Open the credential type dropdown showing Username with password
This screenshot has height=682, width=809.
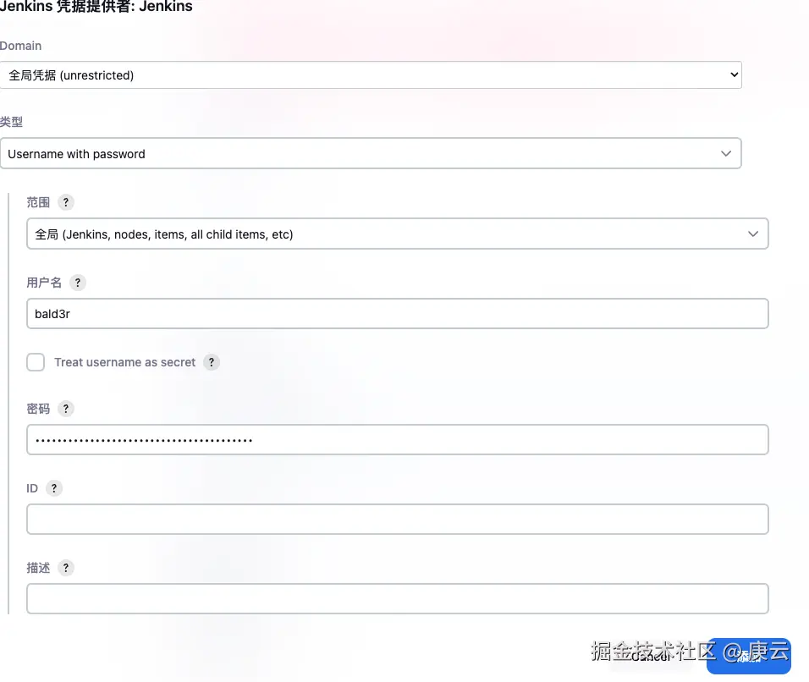pyautogui.click(x=371, y=154)
